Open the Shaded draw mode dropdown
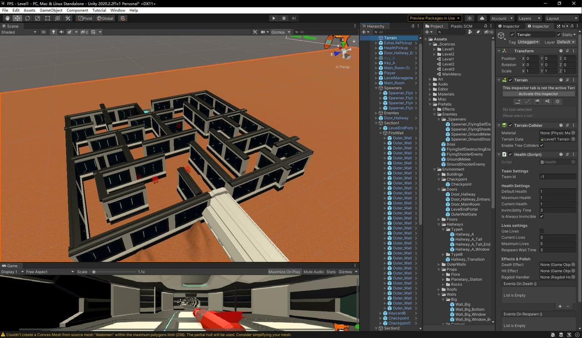The width and height of the screenshot is (582, 338). [19, 32]
